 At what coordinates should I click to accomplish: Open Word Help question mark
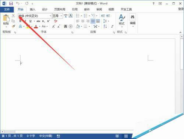[153, 4]
